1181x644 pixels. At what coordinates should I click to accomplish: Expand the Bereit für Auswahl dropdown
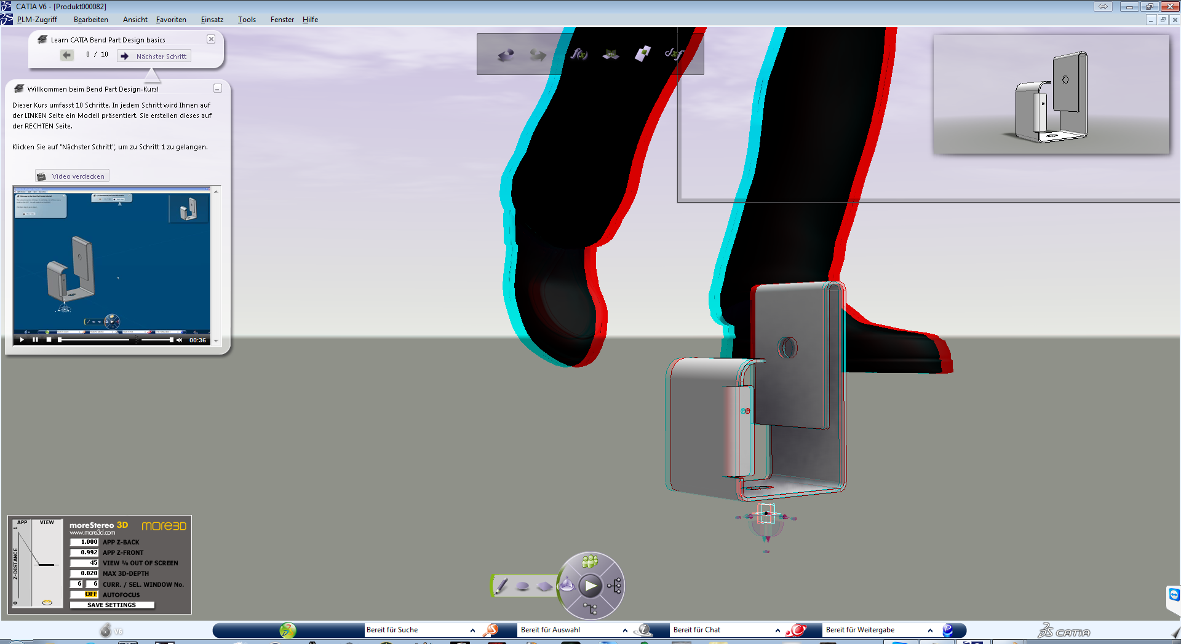click(x=625, y=630)
